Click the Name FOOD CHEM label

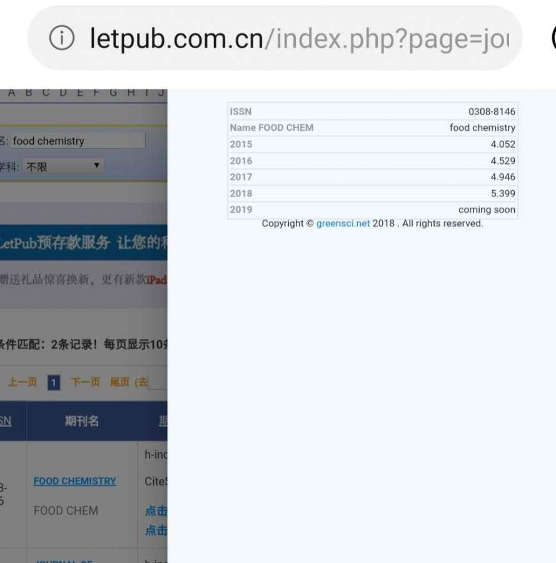click(271, 128)
